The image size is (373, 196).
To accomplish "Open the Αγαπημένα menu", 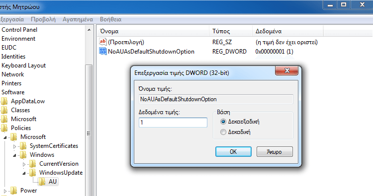I will pyautogui.click(x=78, y=19).
